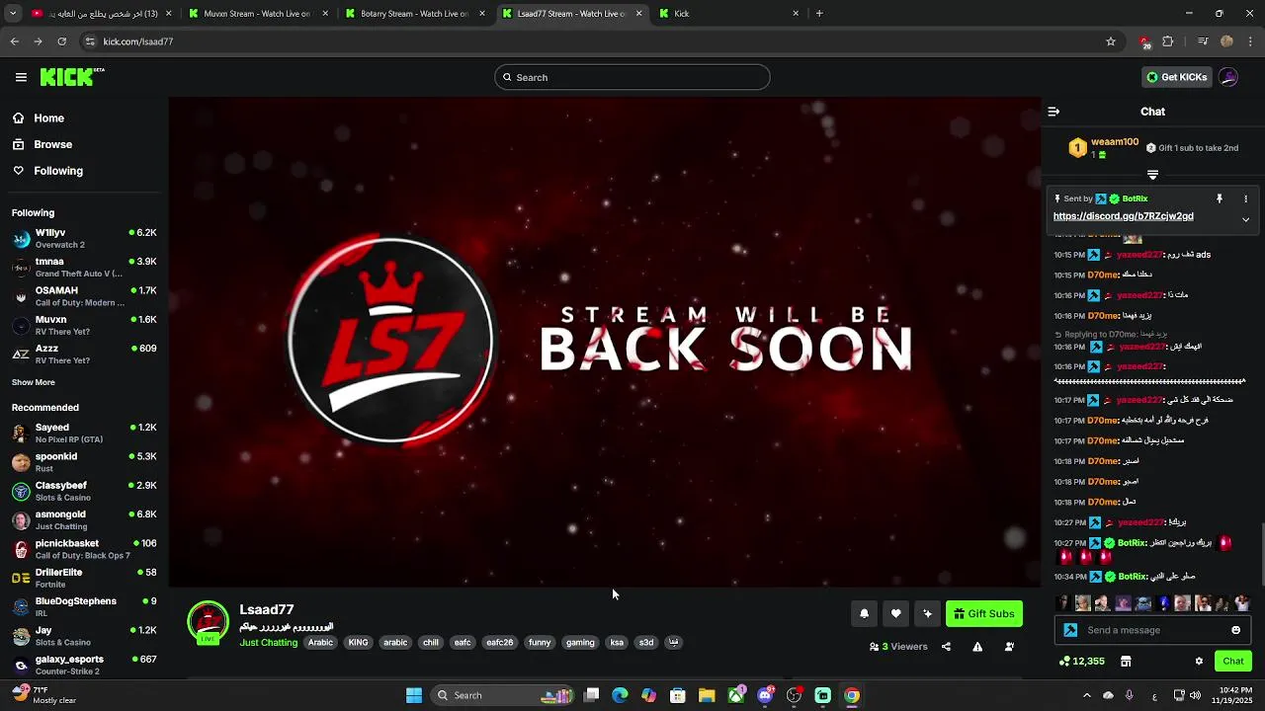Open File Explorer from taskbar
This screenshot has width=1265, height=711.
pos(707,695)
